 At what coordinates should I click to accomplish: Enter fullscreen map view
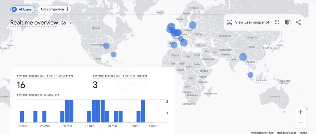(277, 22)
